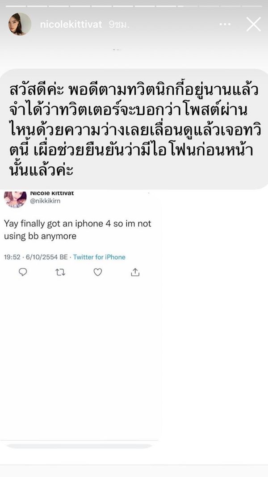Open the nicolekittivat username link

71,24
